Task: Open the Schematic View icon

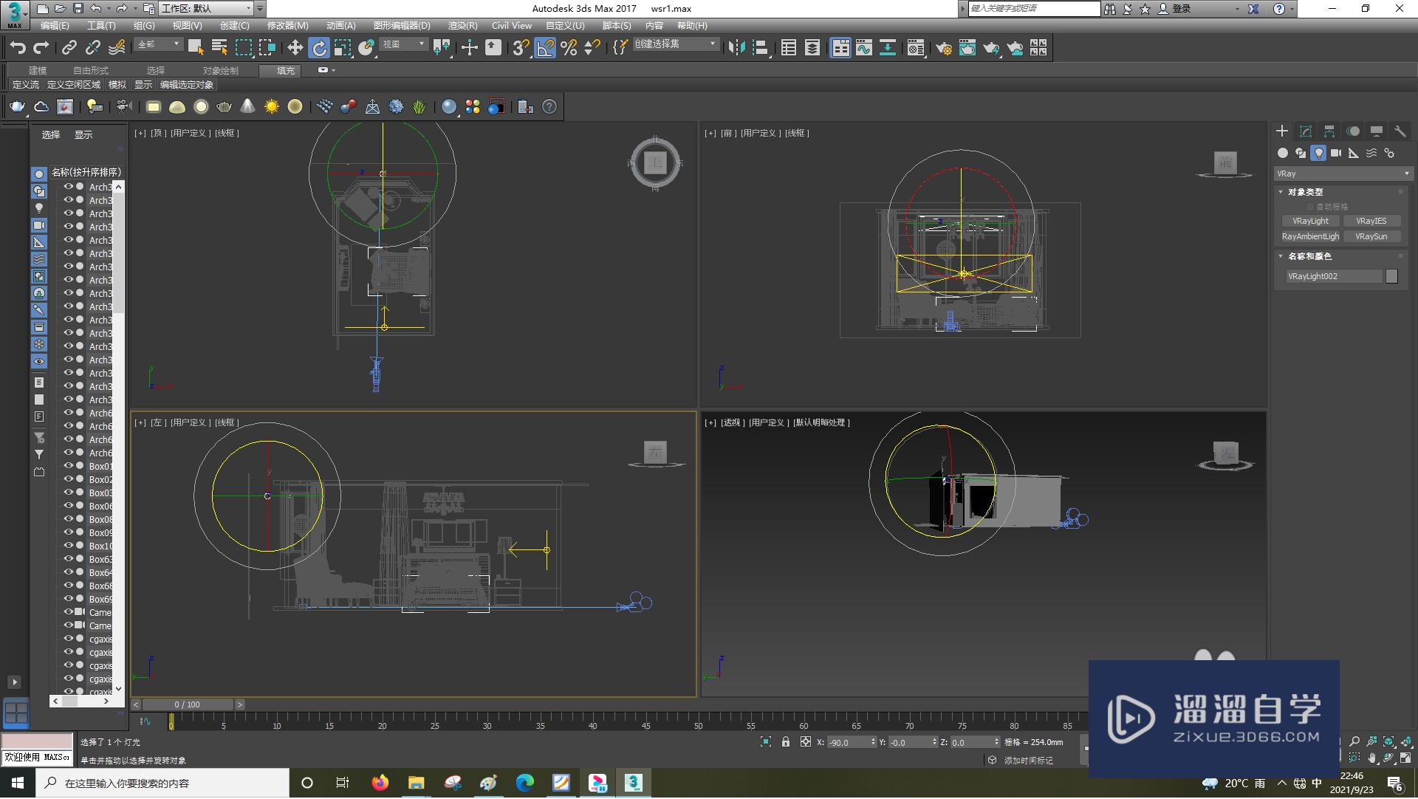Action: pyautogui.click(x=888, y=48)
